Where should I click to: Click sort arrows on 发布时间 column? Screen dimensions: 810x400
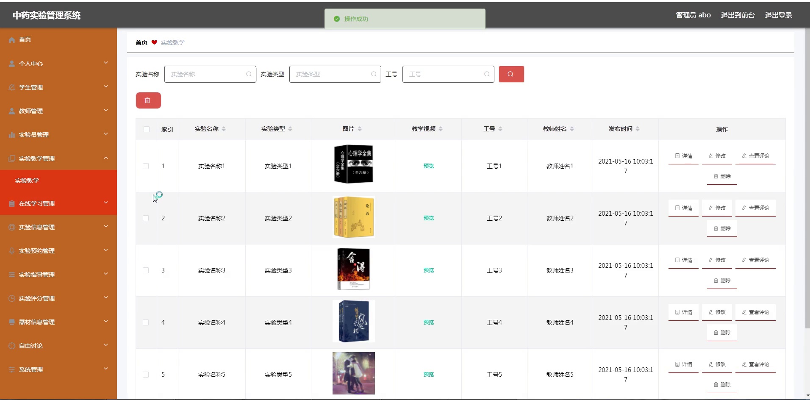pos(638,129)
